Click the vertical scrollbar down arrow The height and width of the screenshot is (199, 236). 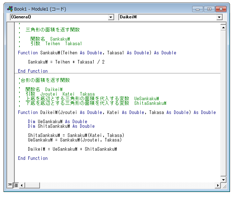223,179
